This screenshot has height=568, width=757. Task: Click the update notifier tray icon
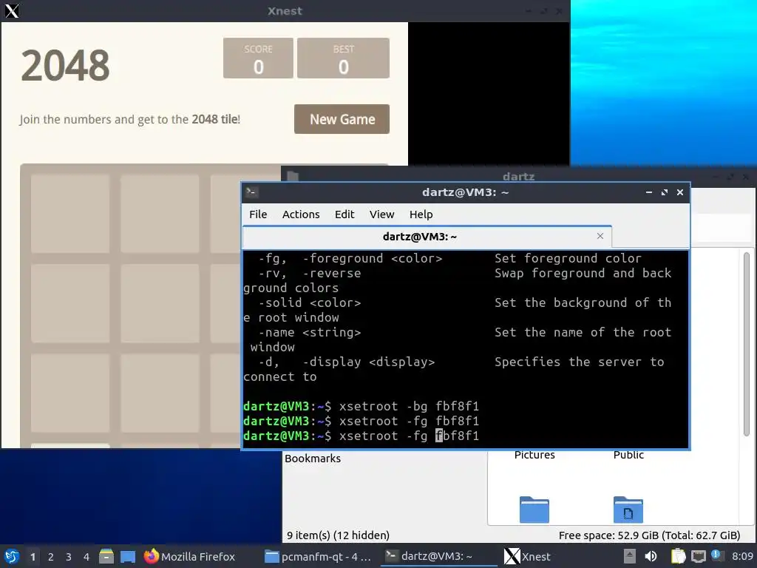pos(716,555)
